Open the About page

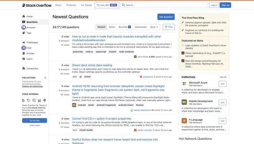58,5
